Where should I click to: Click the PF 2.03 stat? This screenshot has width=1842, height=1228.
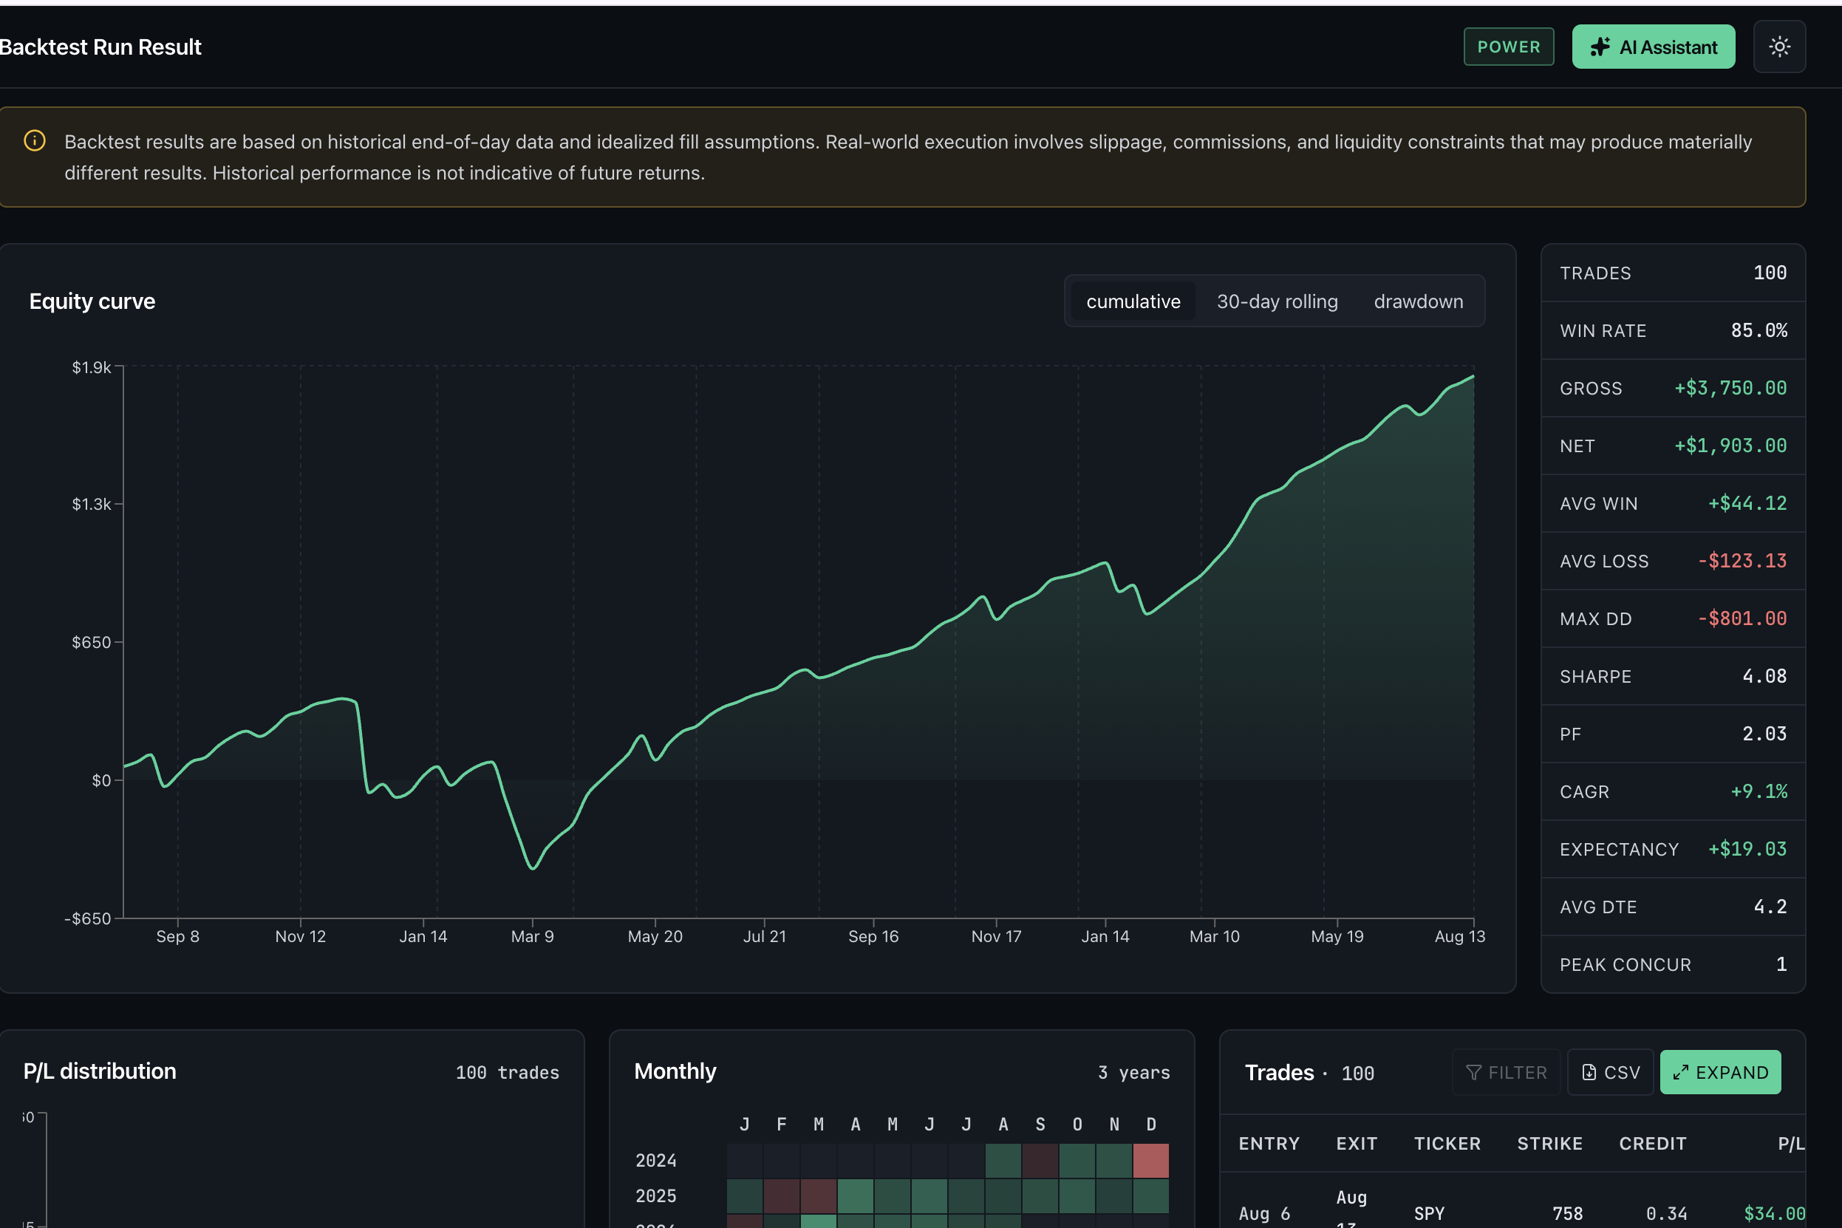coord(1673,734)
